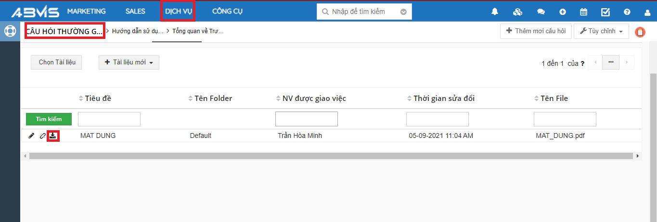Open the notifications bell icon
The height and width of the screenshot is (222, 657).
[x=495, y=12]
